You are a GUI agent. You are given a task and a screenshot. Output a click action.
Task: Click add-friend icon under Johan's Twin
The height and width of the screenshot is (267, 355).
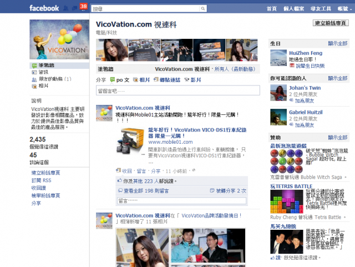tap(291, 100)
